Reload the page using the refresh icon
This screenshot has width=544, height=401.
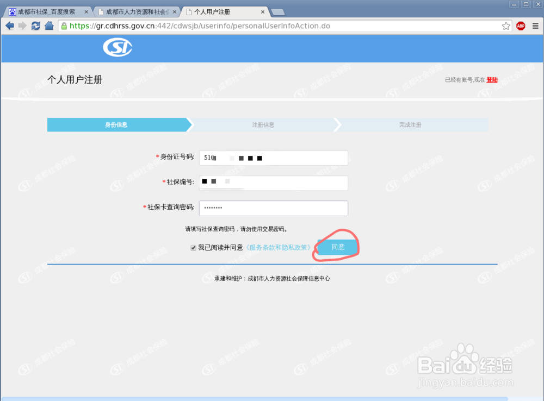(x=35, y=26)
